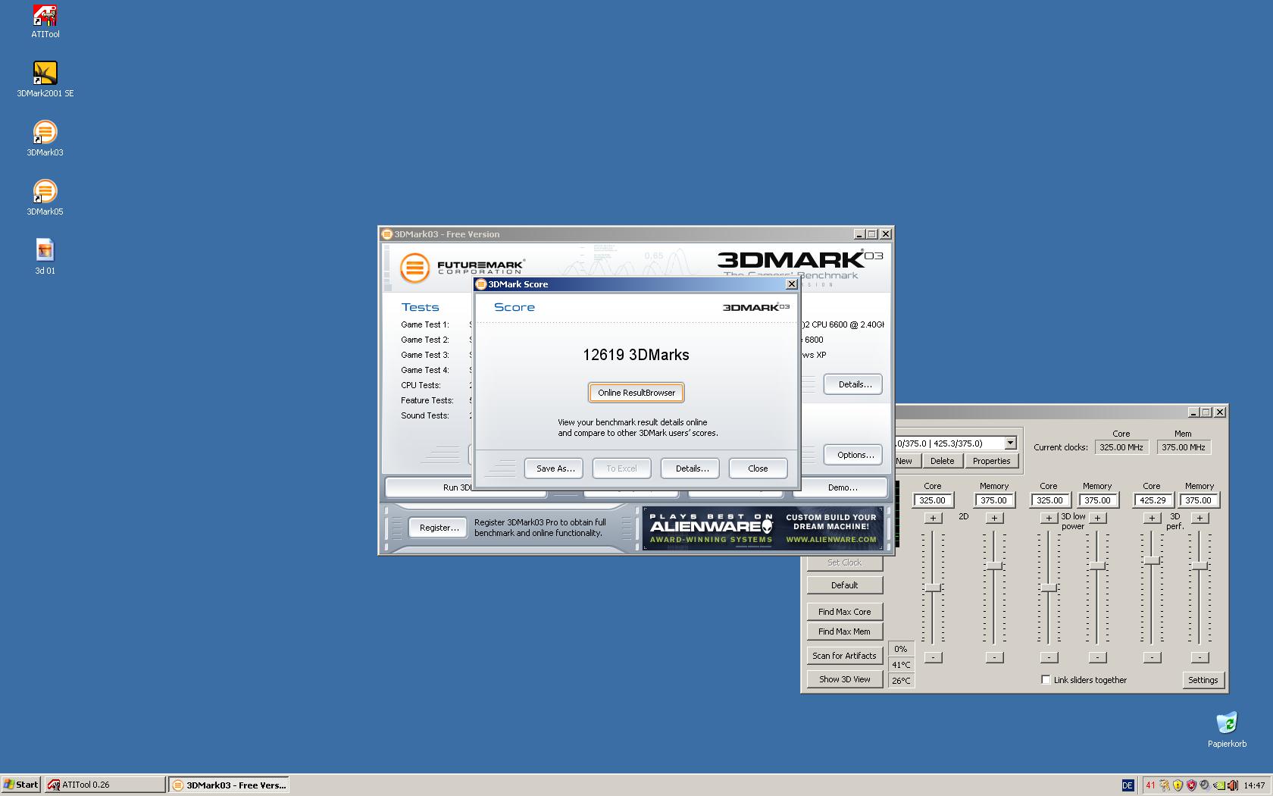This screenshot has width=1273, height=796.
Task: Click the 3D perf. Core input field 425.29
Action: 1153,500
